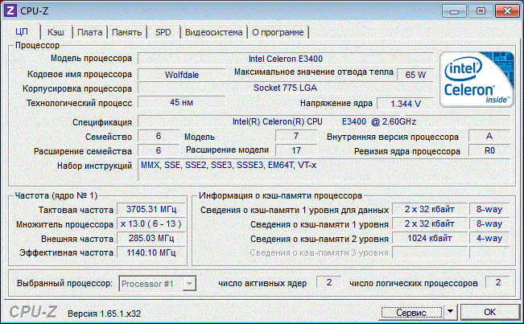Viewport: 524px width, 324px height.
Task: Select the Wolfdale code name value
Action: pyautogui.click(x=181, y=75)
